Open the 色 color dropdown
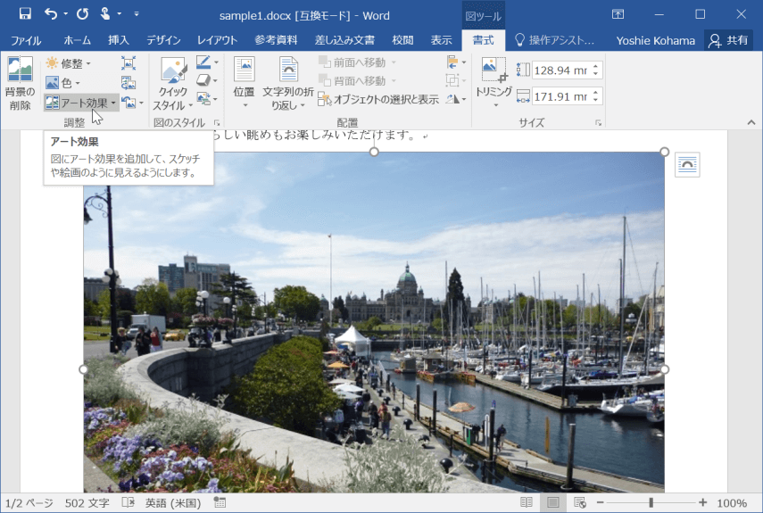 coord(62,83)
